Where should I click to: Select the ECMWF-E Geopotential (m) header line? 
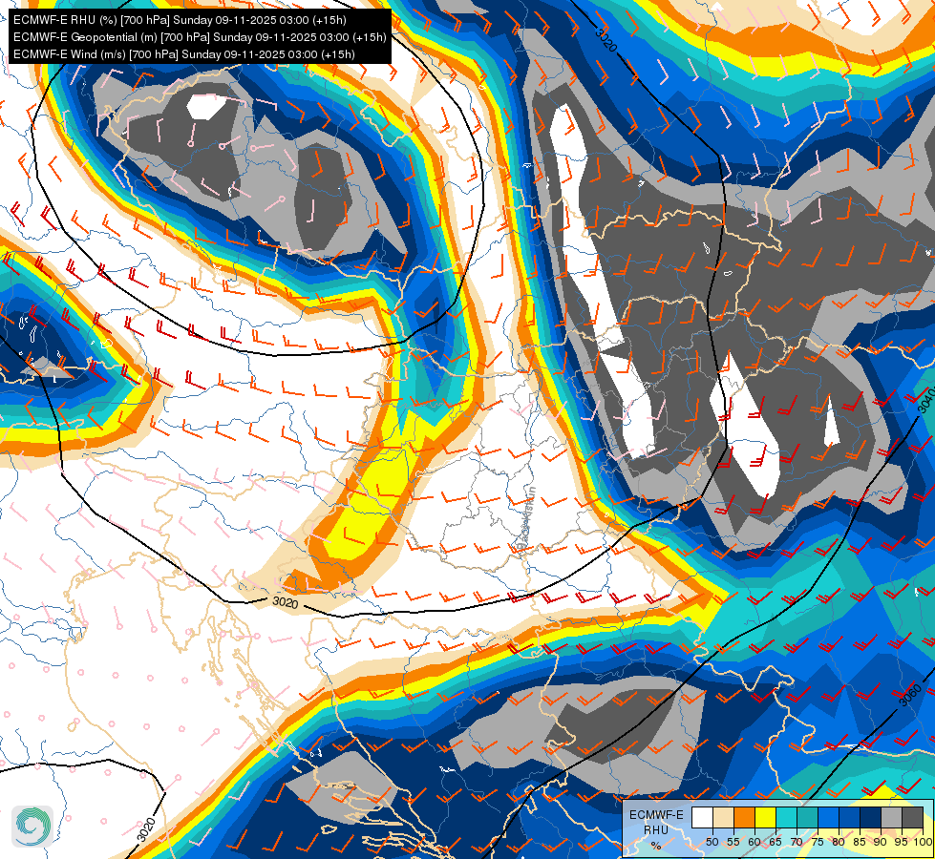click(200, 37)
